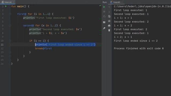The image size is (171, 96).
Task: Click the green run gutter icon beside main()
Action: pyautogui.click(x=6, y=6)
